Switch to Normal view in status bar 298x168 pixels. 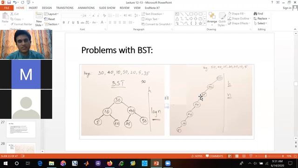230,156
